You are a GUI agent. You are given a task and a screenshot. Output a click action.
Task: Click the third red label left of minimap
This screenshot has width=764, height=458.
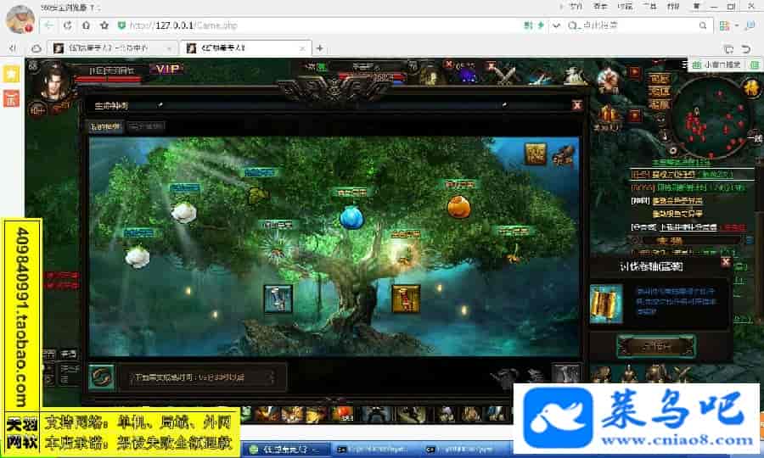click(660, 104)
